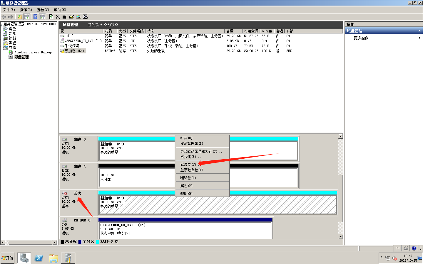Click the muted volume tray icon
The width and height of the screenshot is (423, 264).
click(395, 258)
